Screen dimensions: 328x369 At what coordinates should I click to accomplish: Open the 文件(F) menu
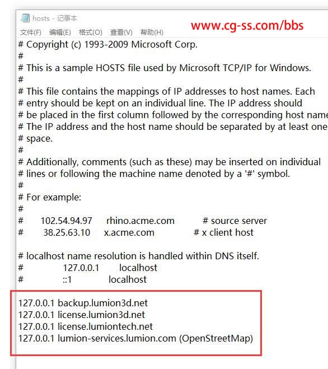pyautogui.click(x=31, y=32)
